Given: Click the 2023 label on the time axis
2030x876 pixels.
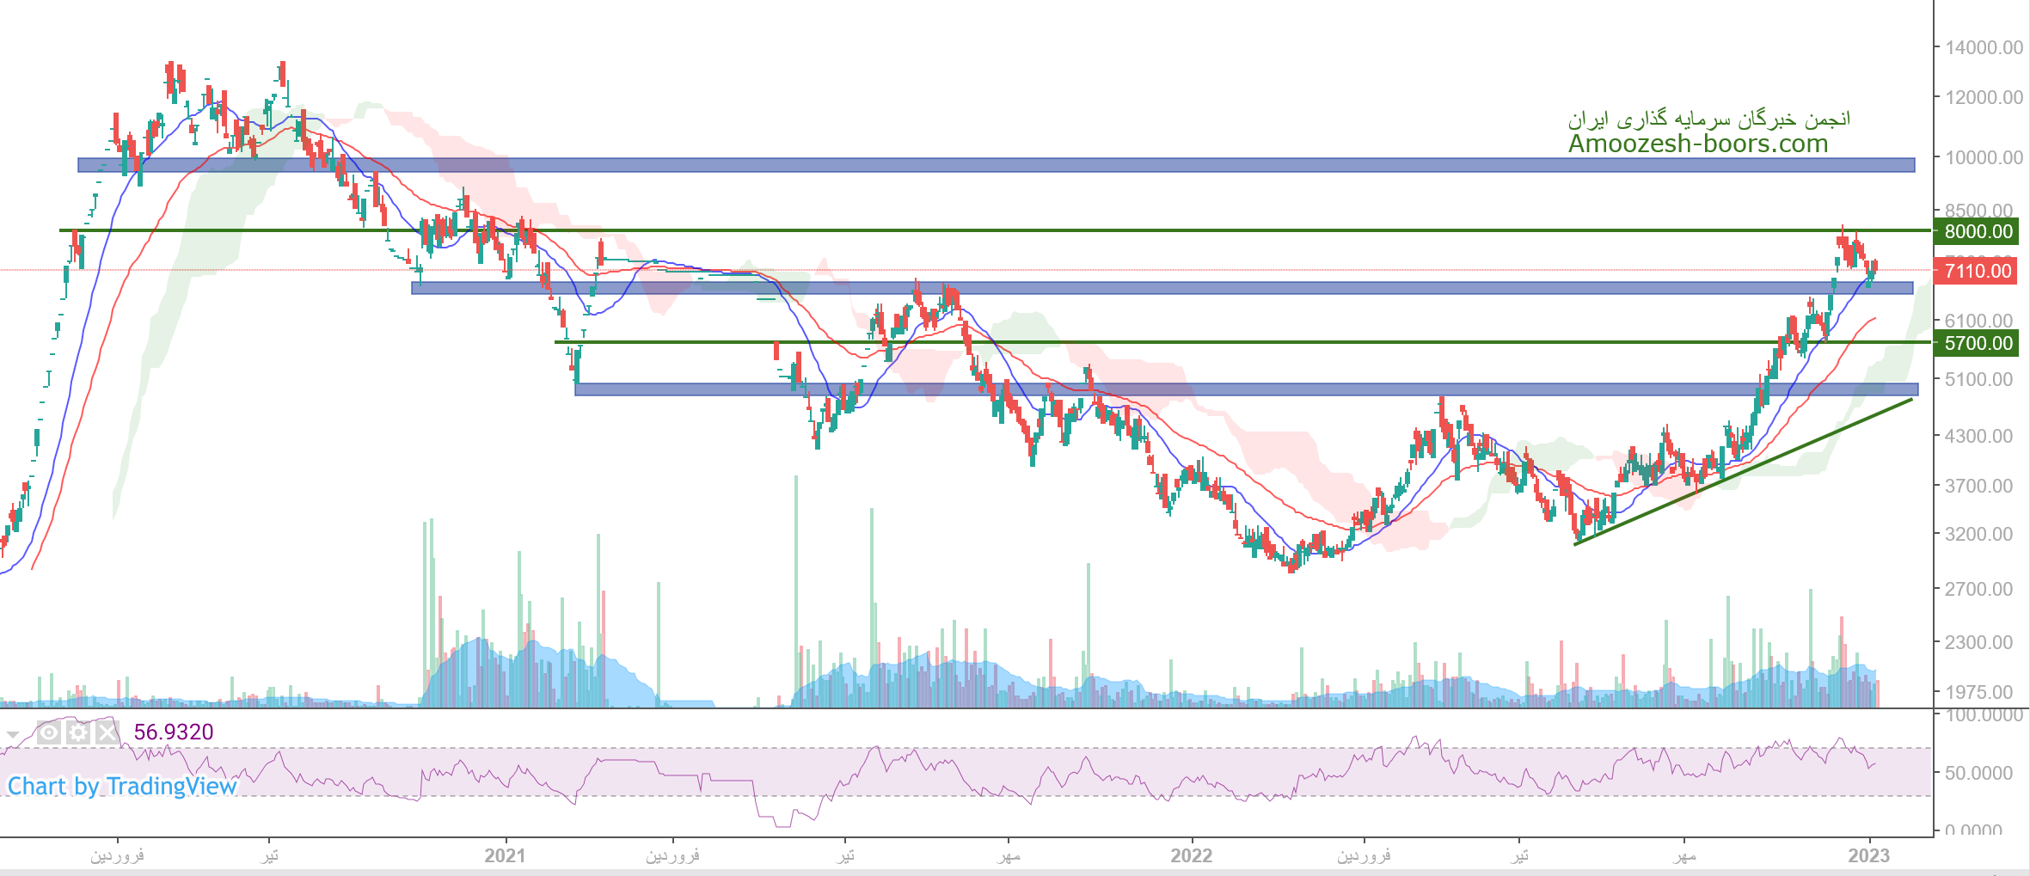Looking at the screenshot, I should click(1869, 855).
